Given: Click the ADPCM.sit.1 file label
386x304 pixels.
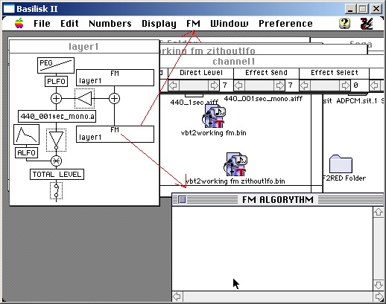Looking at the screenshot, I should [357, 101].
